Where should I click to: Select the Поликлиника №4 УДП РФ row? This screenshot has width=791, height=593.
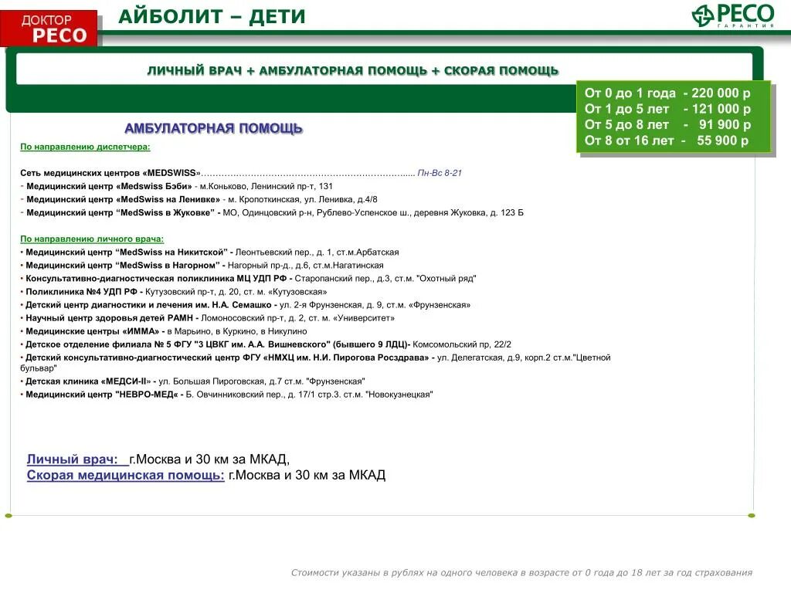(x=174, y=291)
